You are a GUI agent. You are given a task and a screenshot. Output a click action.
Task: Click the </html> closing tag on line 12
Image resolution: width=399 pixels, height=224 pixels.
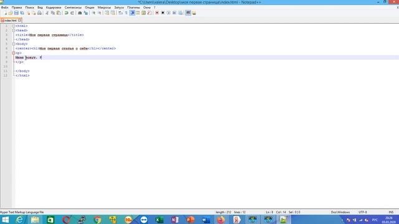[x=22, y=76]
